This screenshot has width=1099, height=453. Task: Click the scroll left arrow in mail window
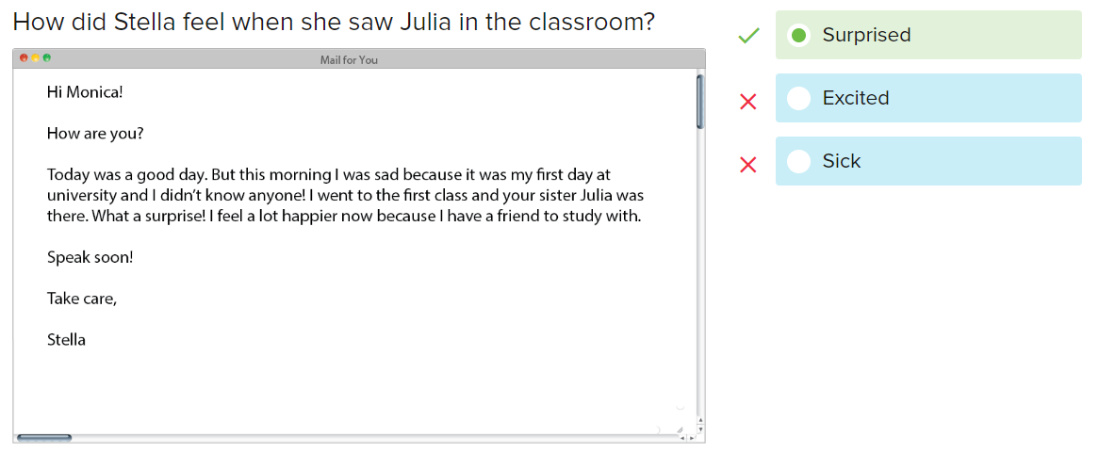[x=682, y=438]
